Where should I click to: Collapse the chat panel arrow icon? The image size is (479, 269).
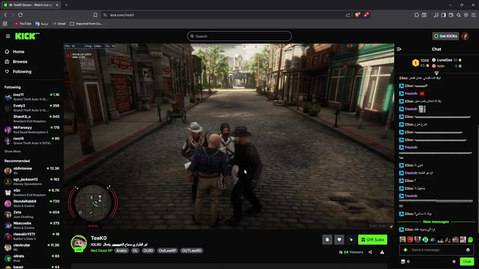399,49
